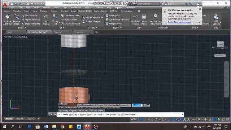Open Chrome from the Windows taskbar
The image size is (231, 130).
[62, 127]
